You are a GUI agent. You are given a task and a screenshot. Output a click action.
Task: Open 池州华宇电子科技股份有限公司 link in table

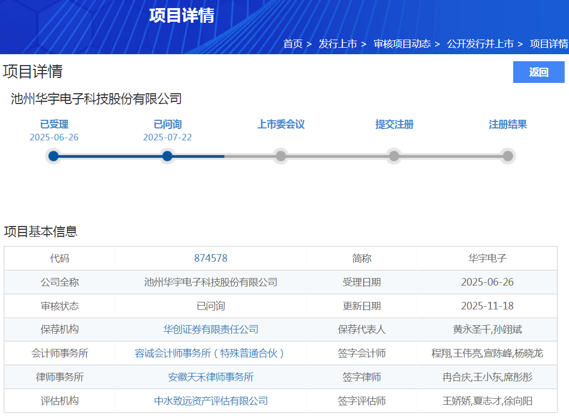211,282
